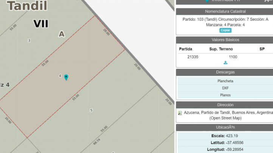Image resolution: width=273 pixels, height=153 pixels.
Task: Select parcel number 5 on the map
Action: (x=91, y=110)
